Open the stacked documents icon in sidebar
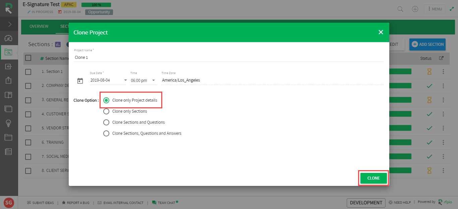The width and height of the screenshot is (458, 209). coord(9,109)
